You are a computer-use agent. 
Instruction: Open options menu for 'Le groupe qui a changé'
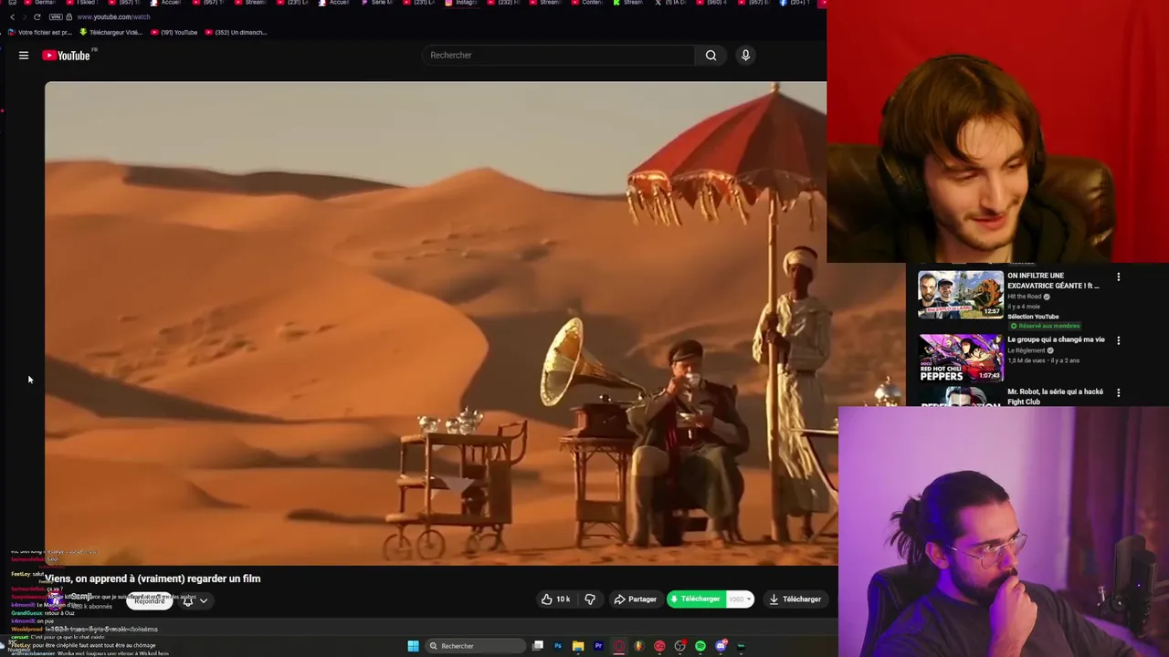(x=1118, y=340)
